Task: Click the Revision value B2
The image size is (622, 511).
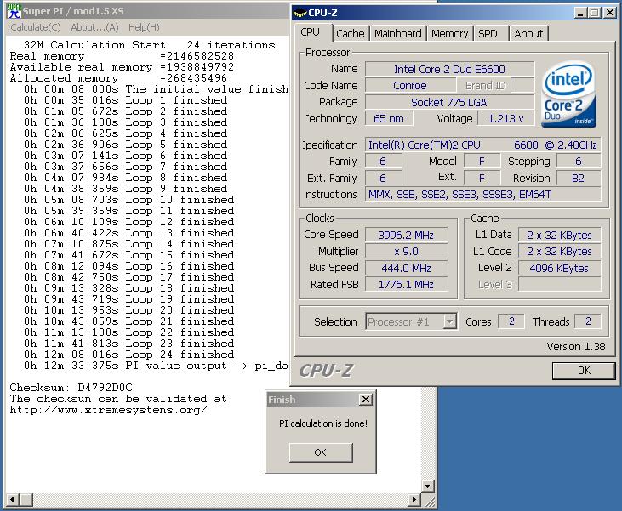Action: click(x=579, y=179)
